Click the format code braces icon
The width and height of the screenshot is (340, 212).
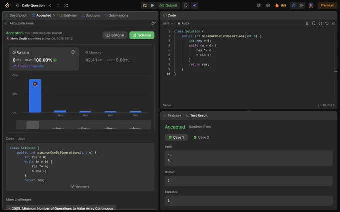point(320,23)
